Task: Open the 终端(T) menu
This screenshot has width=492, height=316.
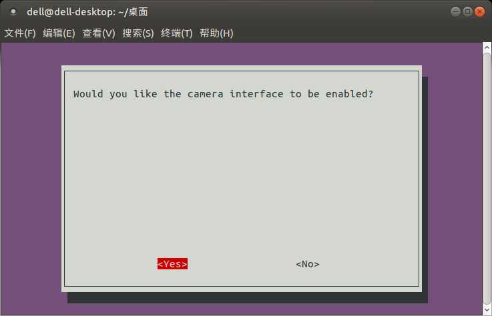Action: pyautogui.click(x=177, y=33)
